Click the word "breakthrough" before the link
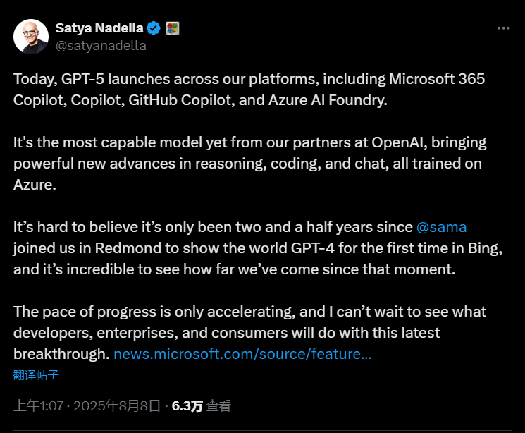This screenshot has width=525, height=433. pyautogui.click(x=60, y=354)
